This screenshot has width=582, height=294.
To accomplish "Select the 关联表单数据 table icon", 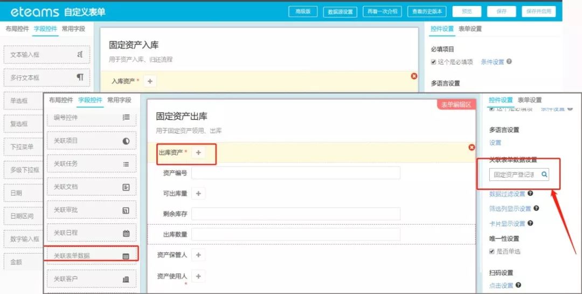I will pyautogui.click(x=126, y=256).
